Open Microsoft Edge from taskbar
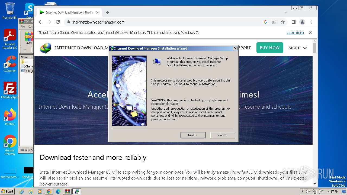The height and width of the screenshot is (195, 347). pos(58,191)
